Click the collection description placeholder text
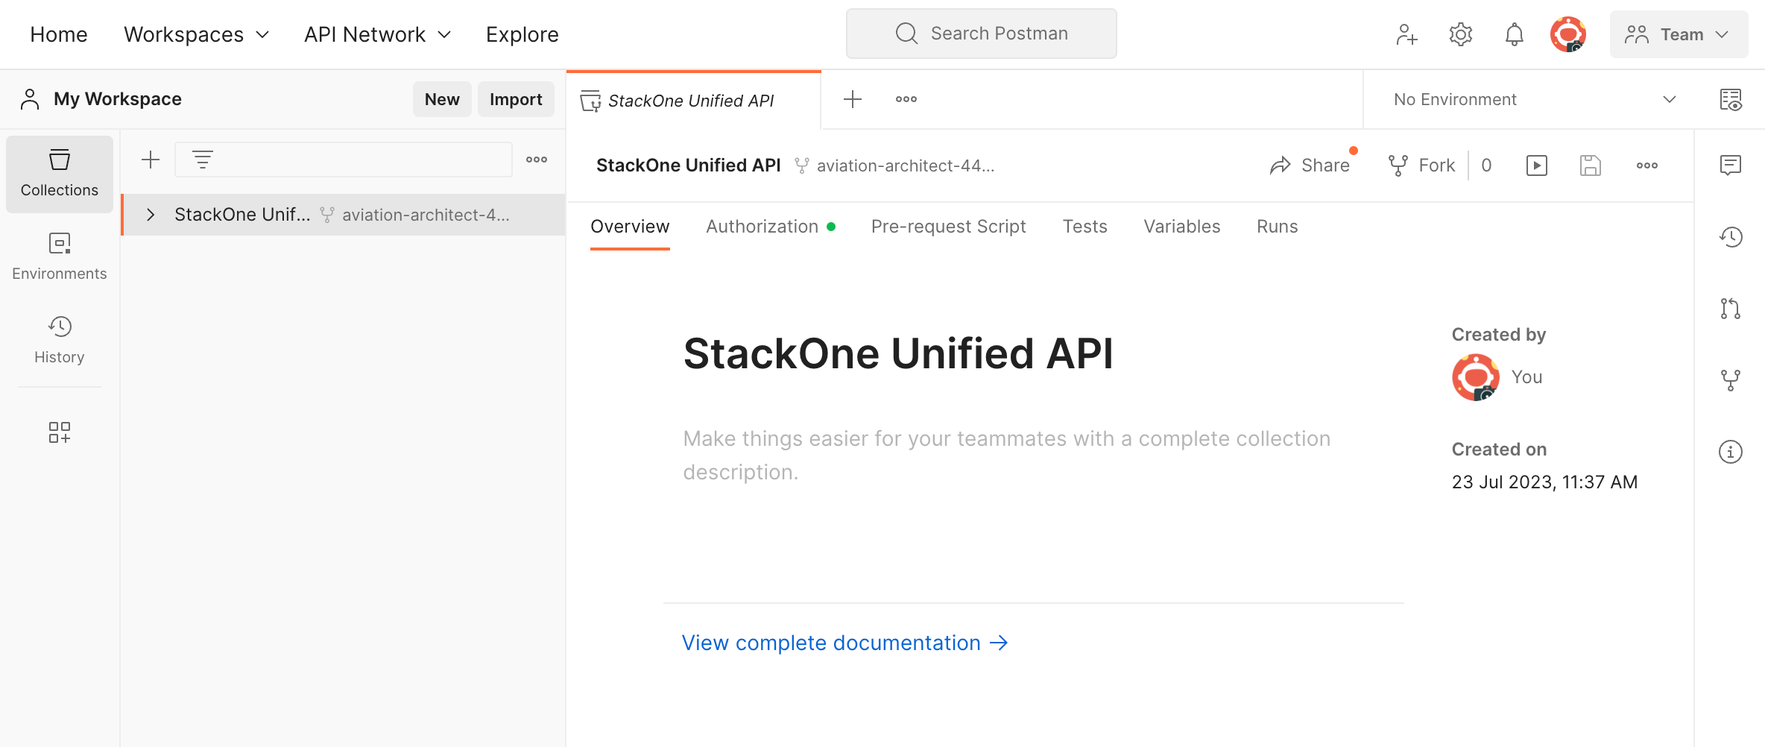The height and width of the screenshot is (747, 1765). (1007, 455)
